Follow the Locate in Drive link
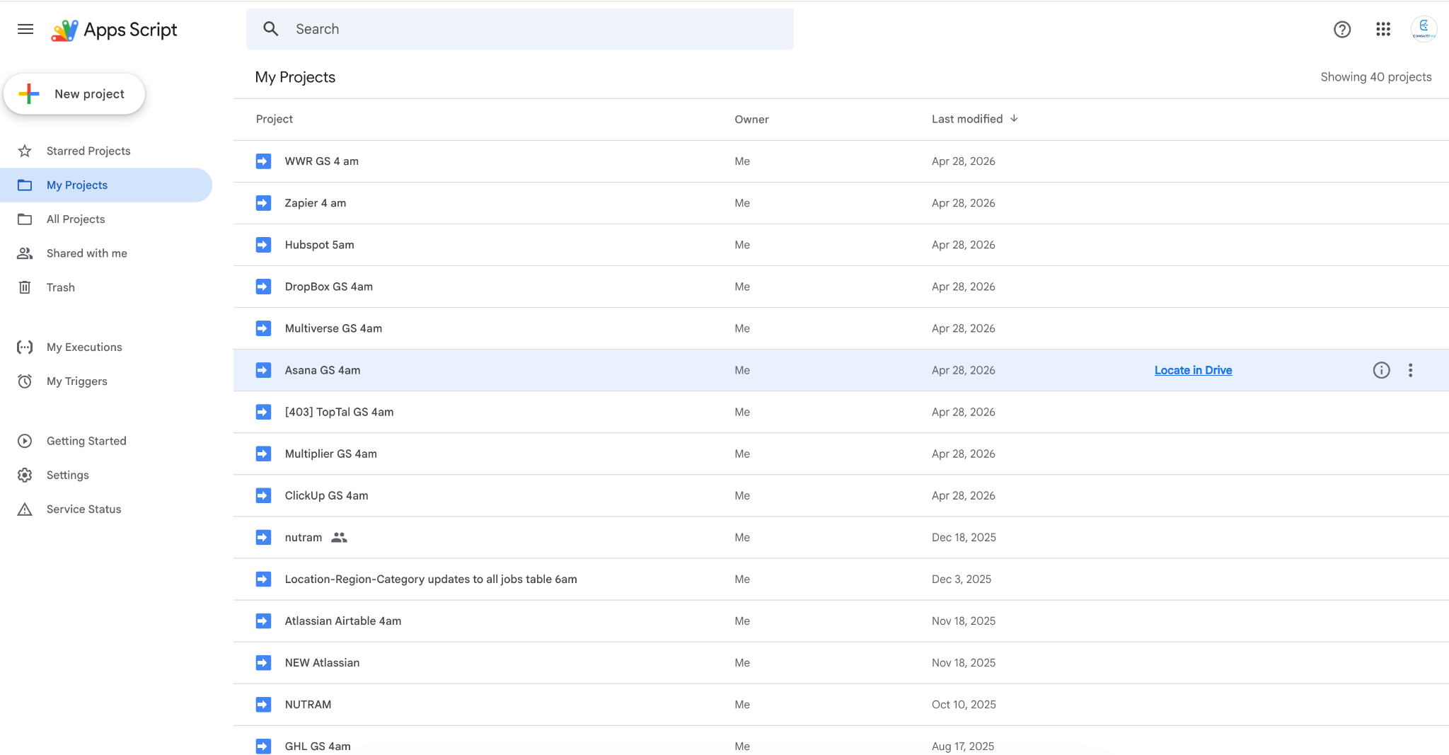This screenshot has height=755, width=1449. (x=1193, y=370)
